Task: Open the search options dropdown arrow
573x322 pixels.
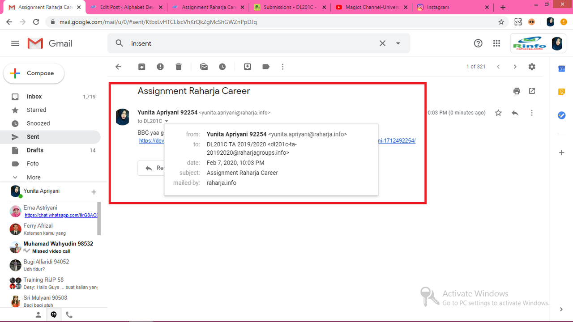Action: [398, 43]
